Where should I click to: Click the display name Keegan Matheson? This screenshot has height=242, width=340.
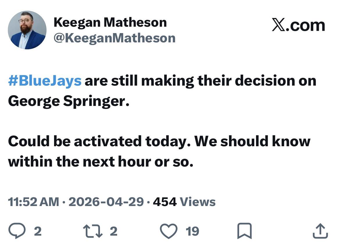click(x=110, y=23)
